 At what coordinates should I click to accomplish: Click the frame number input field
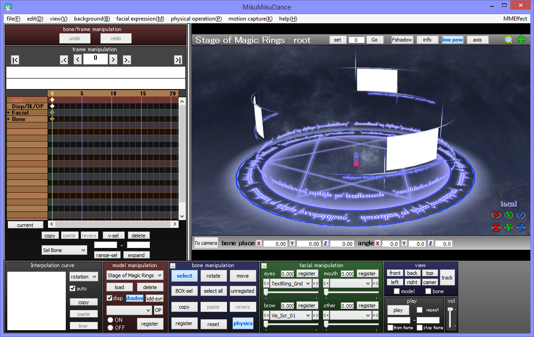coord(95,58)
